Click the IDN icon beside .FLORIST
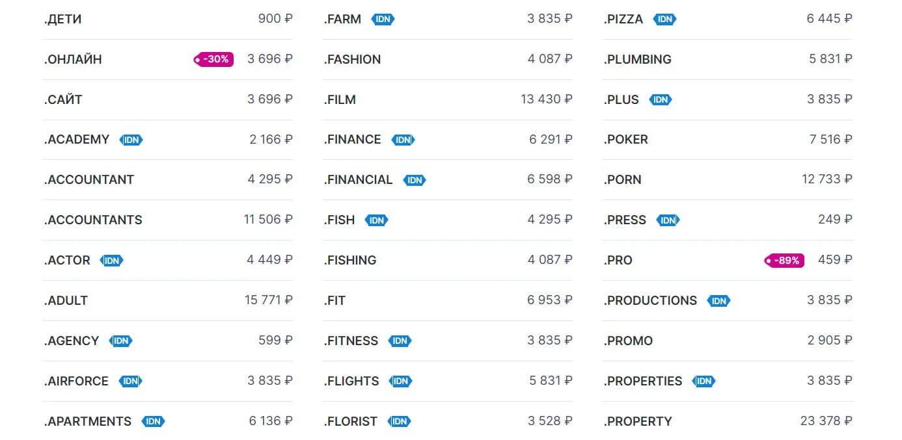This screenshot has height=440, width=902. pyautogui.click(x=400, y=421)
